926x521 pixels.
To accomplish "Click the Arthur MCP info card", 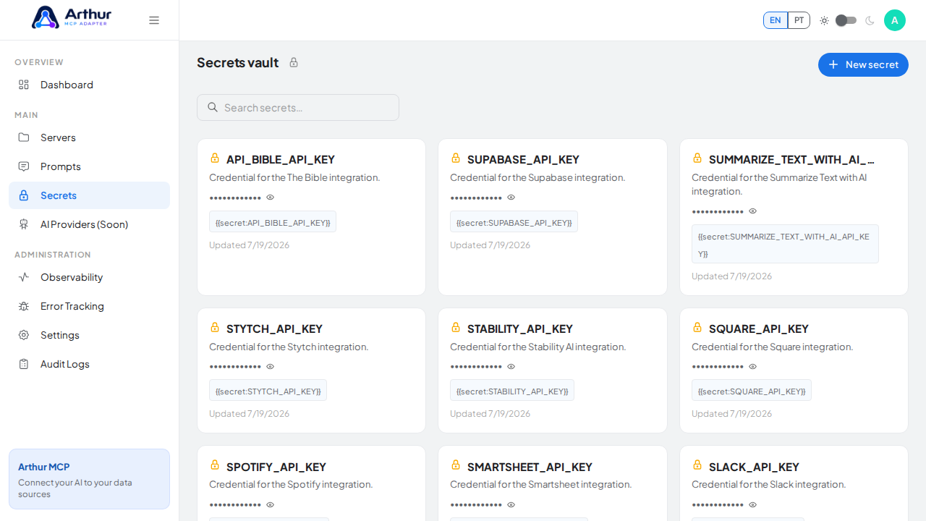I will pyautogui.click(x=89, y=479).
